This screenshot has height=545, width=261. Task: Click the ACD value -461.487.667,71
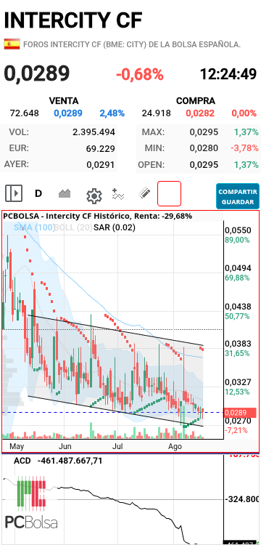pos(70,461)
